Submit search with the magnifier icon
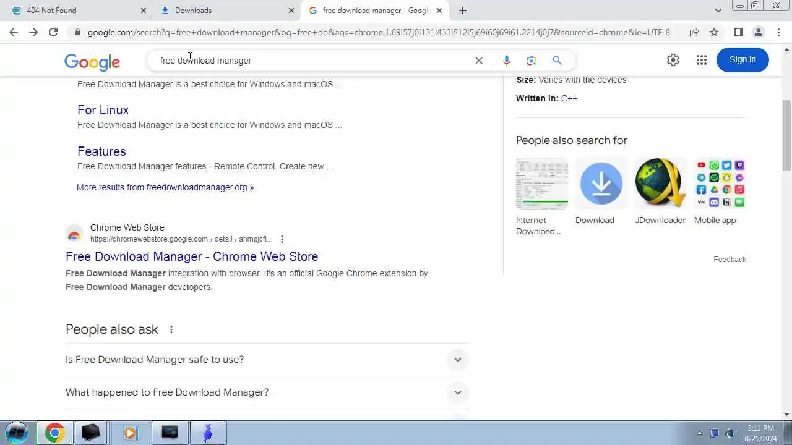 click(557, 61)
